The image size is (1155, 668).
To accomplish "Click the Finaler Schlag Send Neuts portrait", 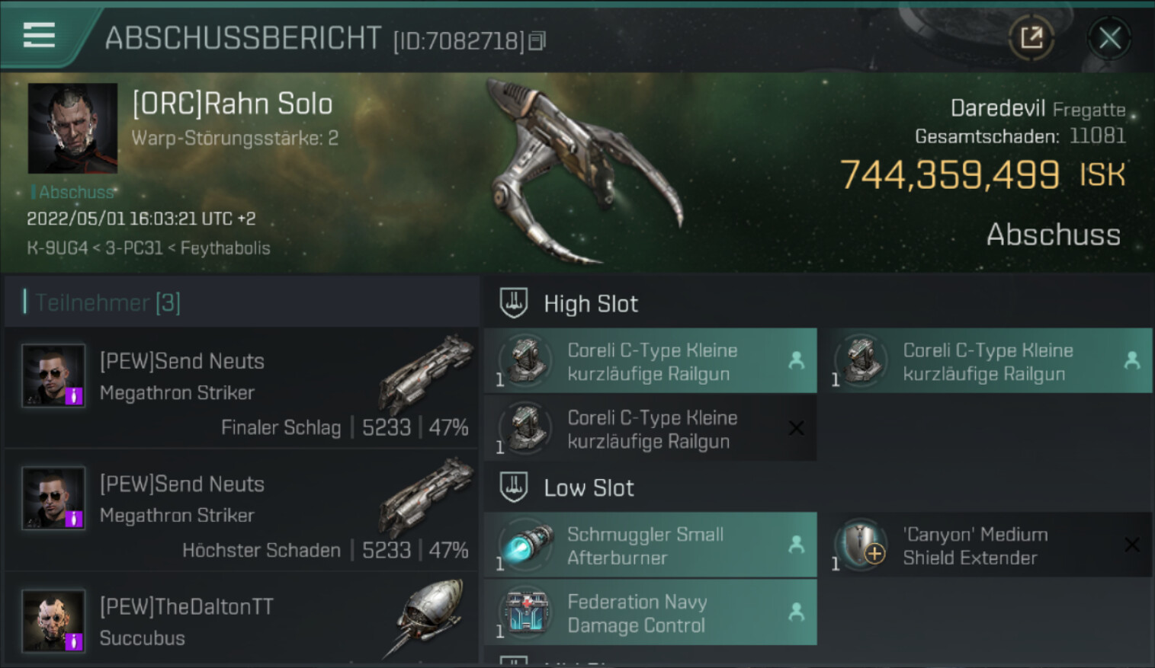I will pos(53,376).
